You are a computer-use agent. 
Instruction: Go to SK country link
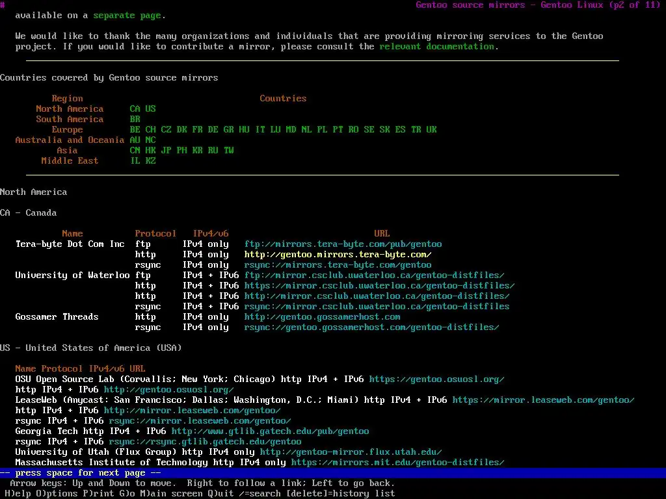point(385,130)
